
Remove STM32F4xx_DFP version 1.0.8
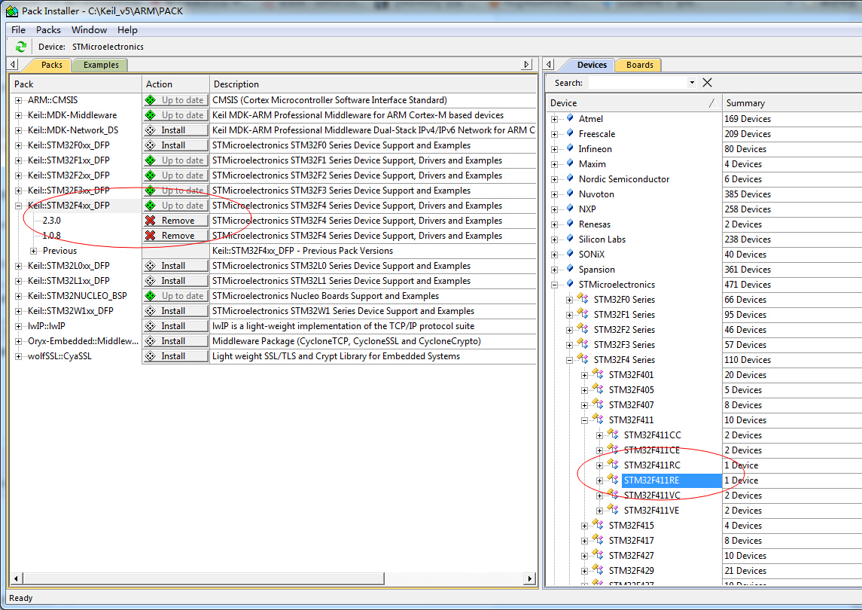point(175,236)
